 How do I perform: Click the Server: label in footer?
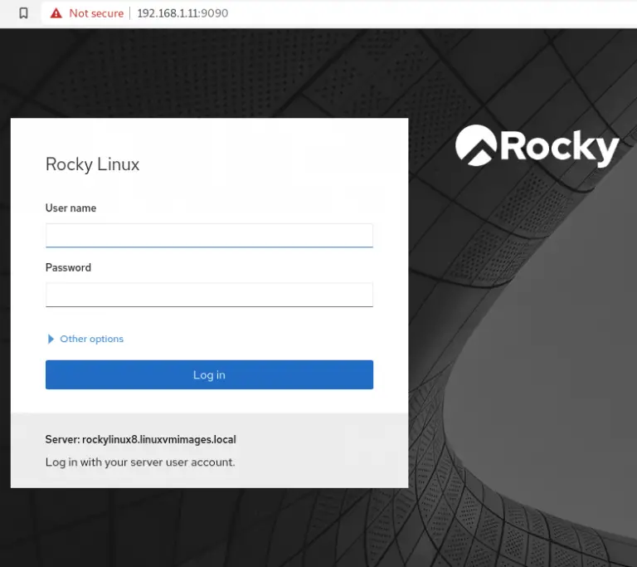(62, 439)
